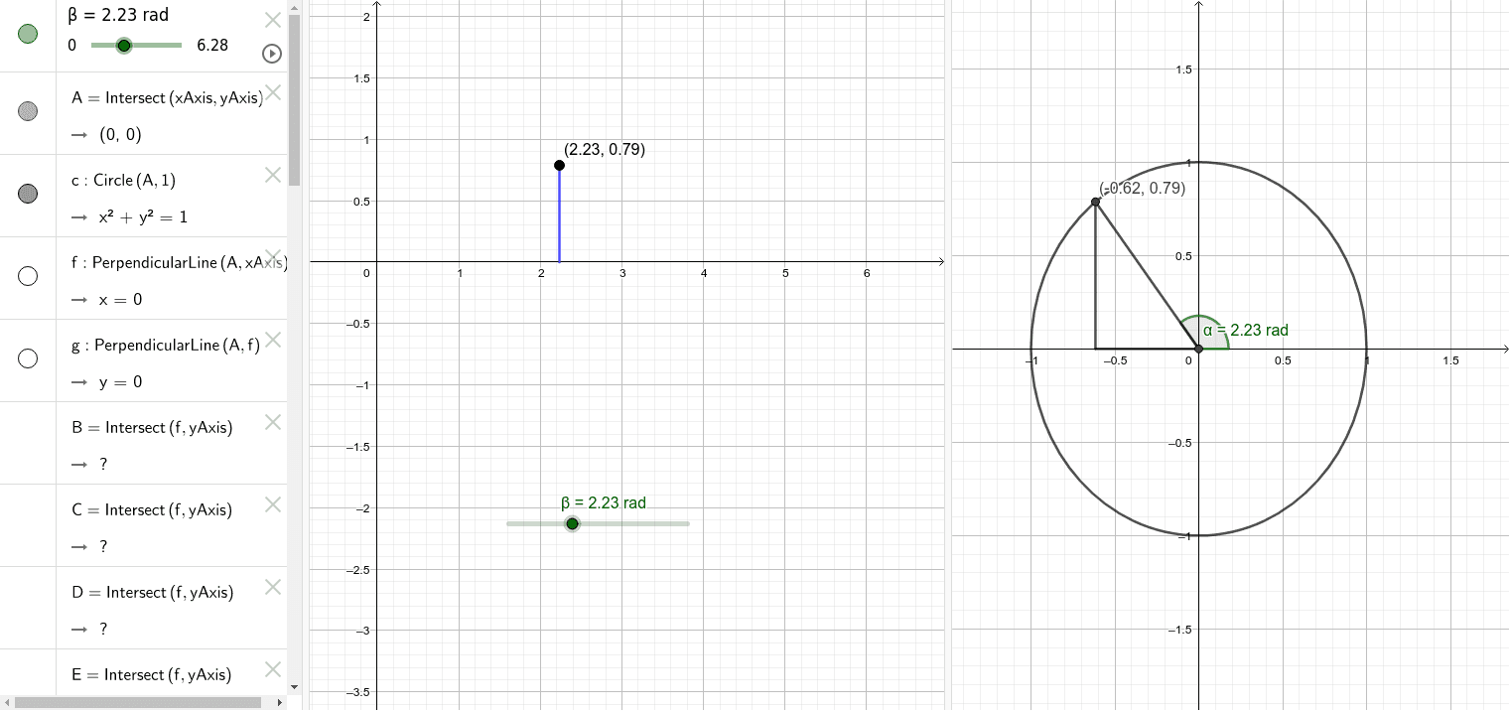The height and width of the screenshot is (712, 1511).
Task: Delete perpendicular line g via its X icon
Action: pos(272,339)
